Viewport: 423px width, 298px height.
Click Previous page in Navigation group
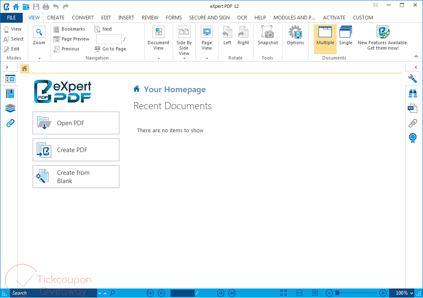click(67, 49)
